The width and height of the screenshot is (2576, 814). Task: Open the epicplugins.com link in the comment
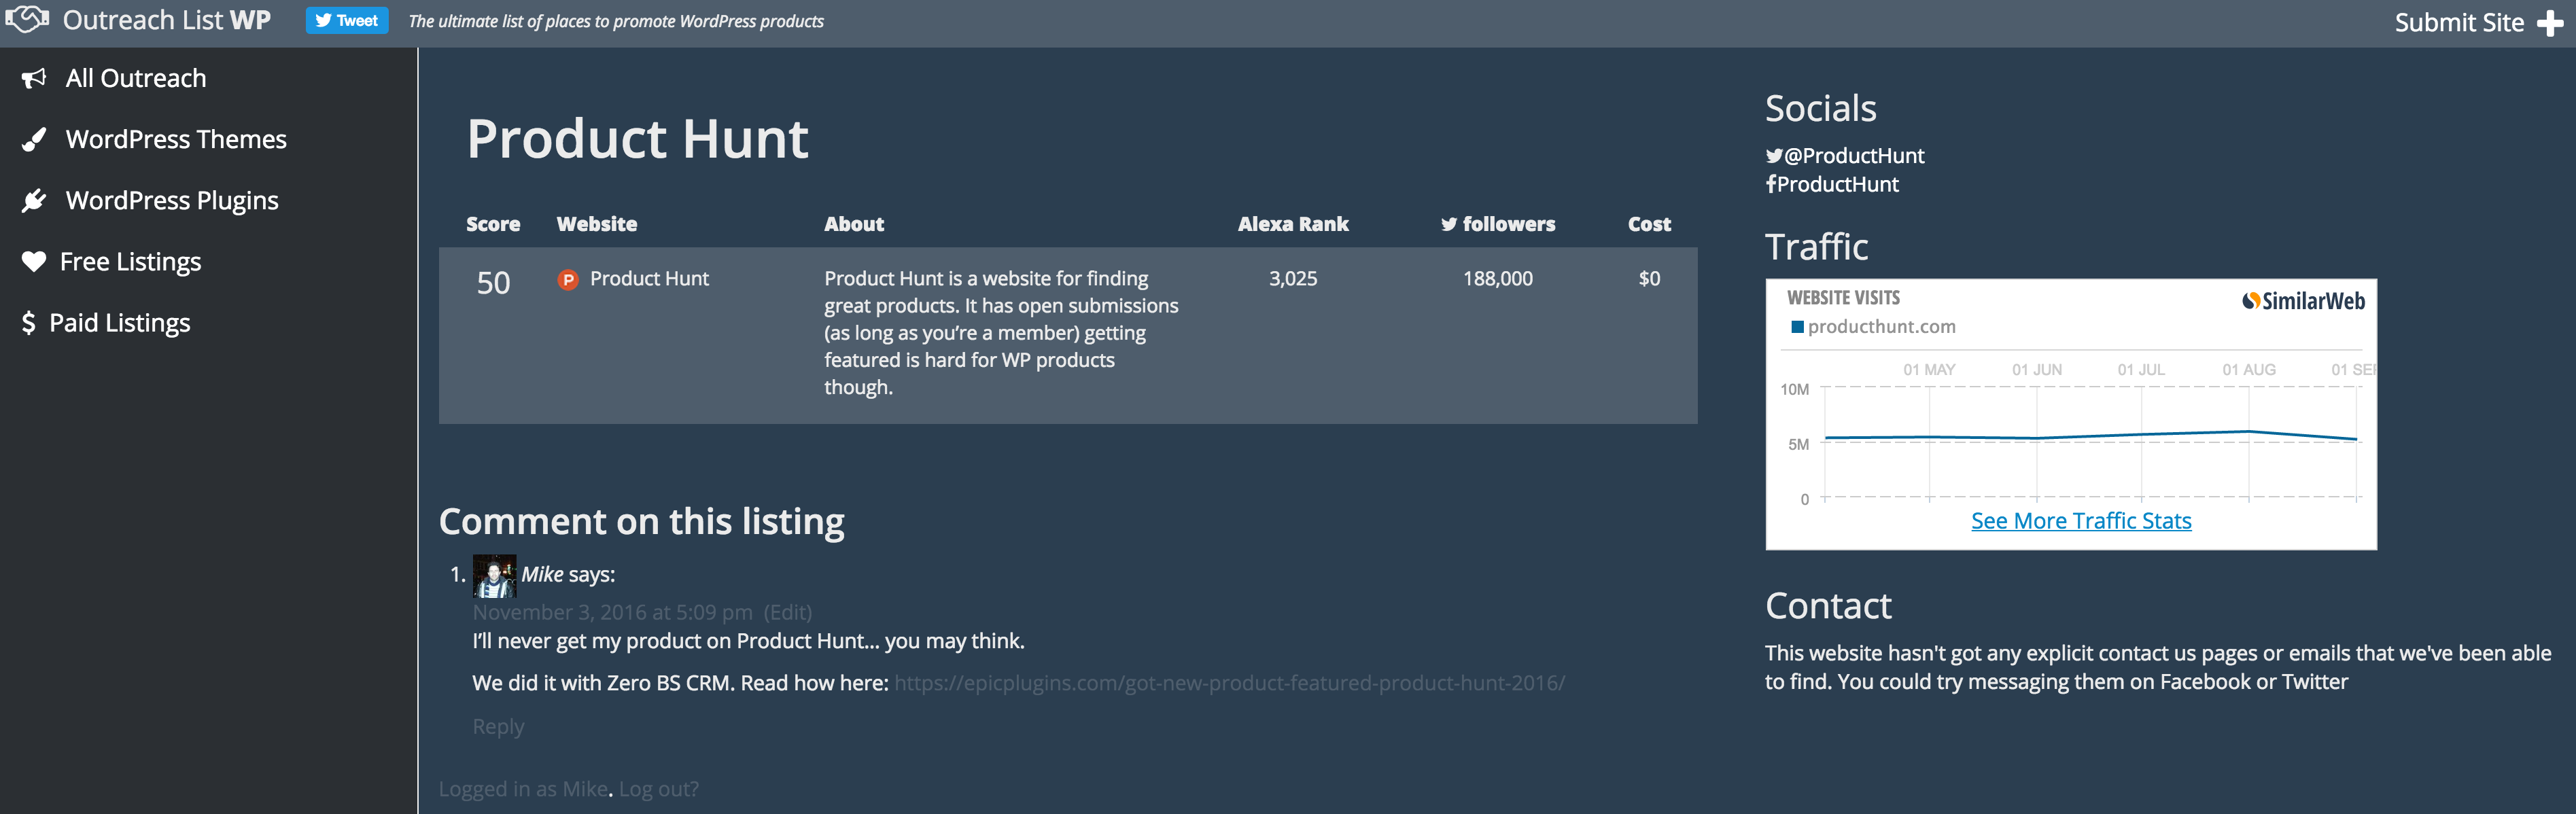pos(1229,683)
